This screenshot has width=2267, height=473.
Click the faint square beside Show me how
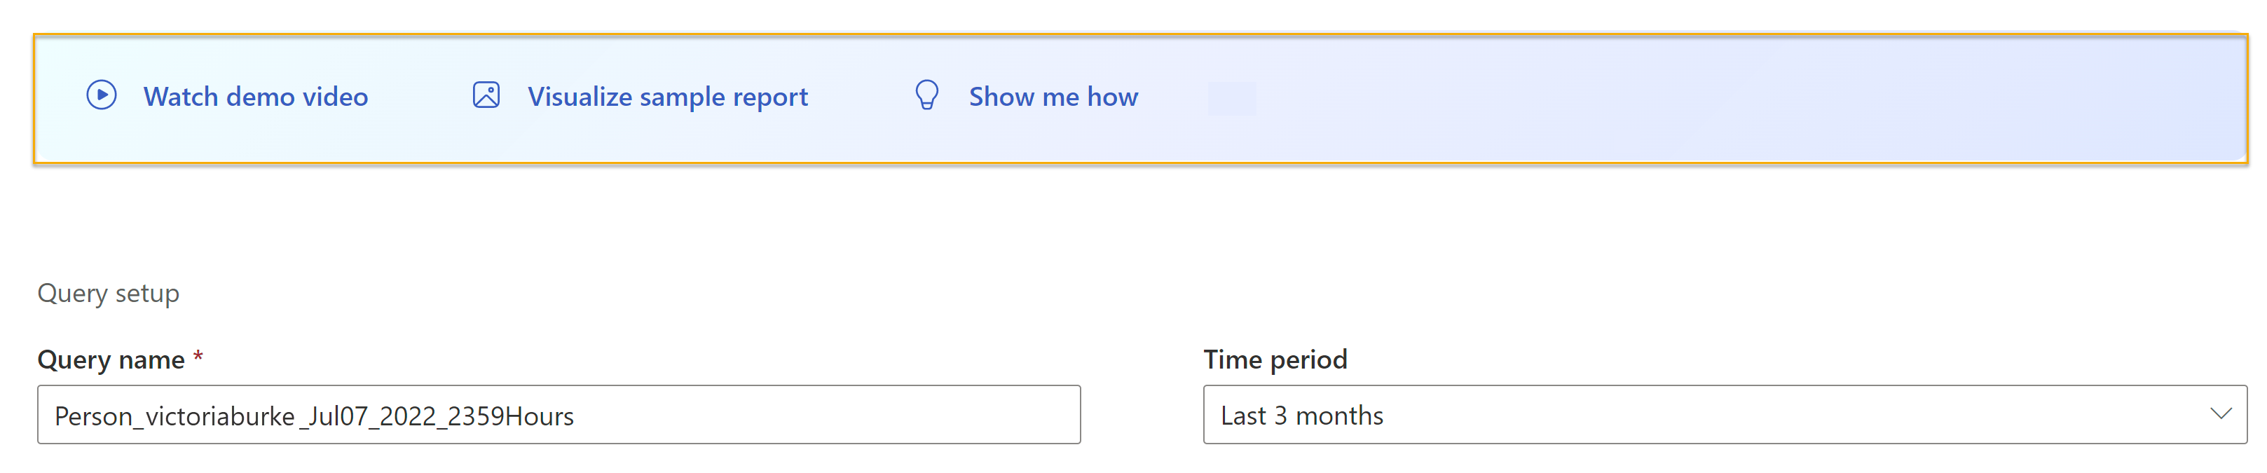click(1232, 98)
